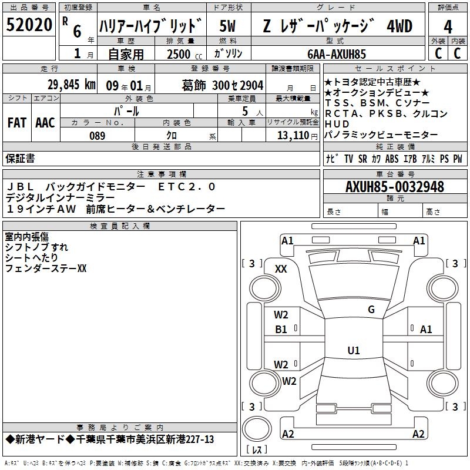Click the lot number 52020
Image resolution: width=470 pixels, height=470 pixels.
coord(29,25)
